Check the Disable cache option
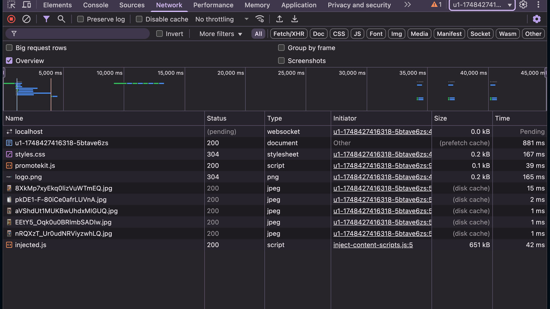This screenshot has height=309, width=550. pos(139,19)
